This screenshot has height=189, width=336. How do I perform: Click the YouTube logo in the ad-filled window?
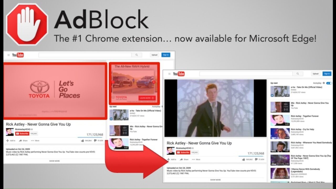[18, 55]
